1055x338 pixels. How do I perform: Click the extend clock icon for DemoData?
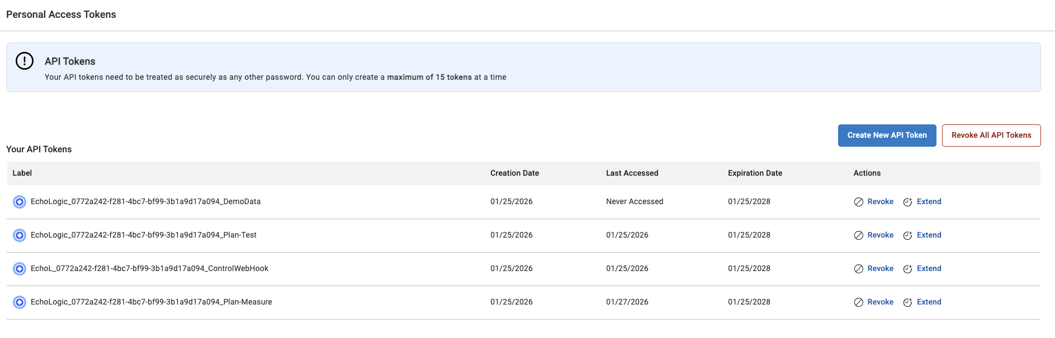pyautogui.click(x=907, y=202)
